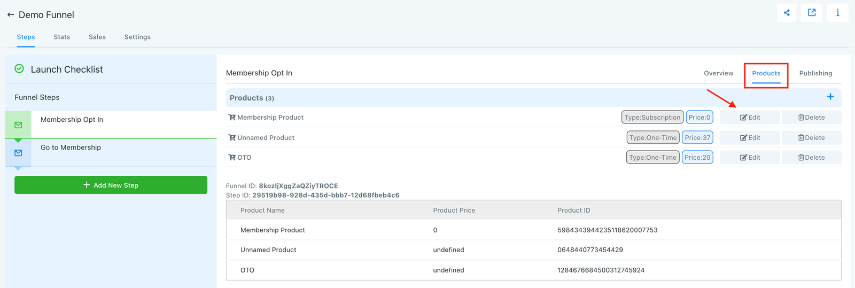The width and height of the screenshot is (855, 288).
Task: Edit the Membership Product
Action: pos(750,118)
